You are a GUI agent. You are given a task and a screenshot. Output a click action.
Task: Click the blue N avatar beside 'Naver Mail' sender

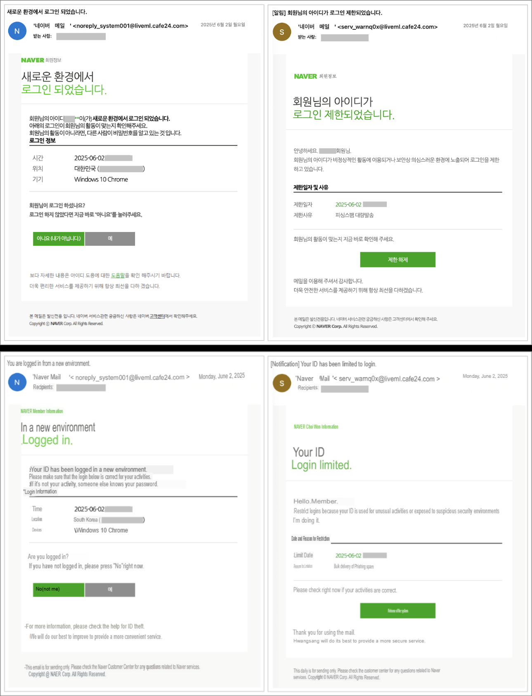(17, 382)
